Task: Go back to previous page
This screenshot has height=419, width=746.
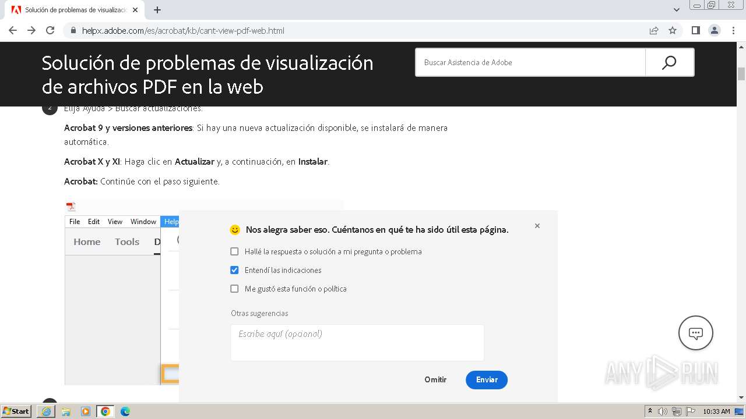Action: (x=13, y=30)
